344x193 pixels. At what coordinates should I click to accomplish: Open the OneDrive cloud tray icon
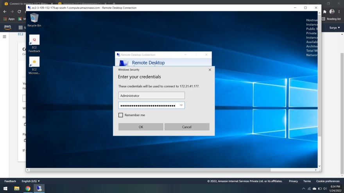(314, 189)
